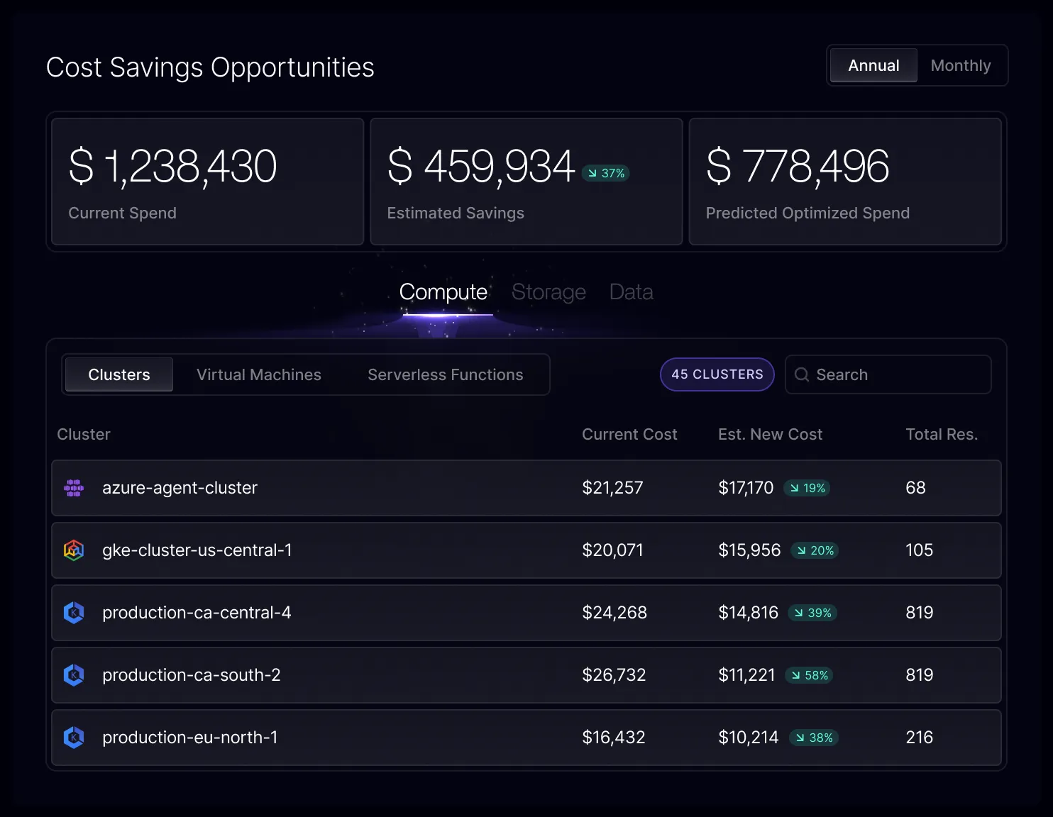The height and width of the screenshot is (817, 1053).
Task: Click the Cost Savings Opportunities heading
Action: 210,68
